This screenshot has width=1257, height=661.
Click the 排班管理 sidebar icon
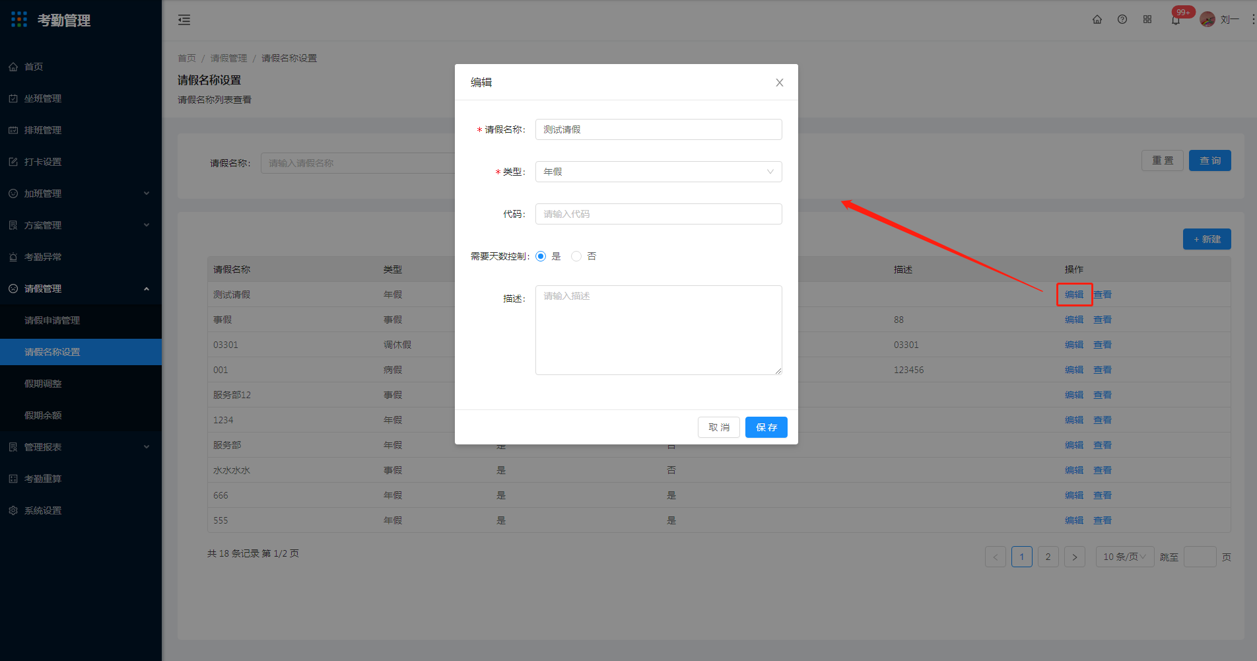click(x=13, y=130)
